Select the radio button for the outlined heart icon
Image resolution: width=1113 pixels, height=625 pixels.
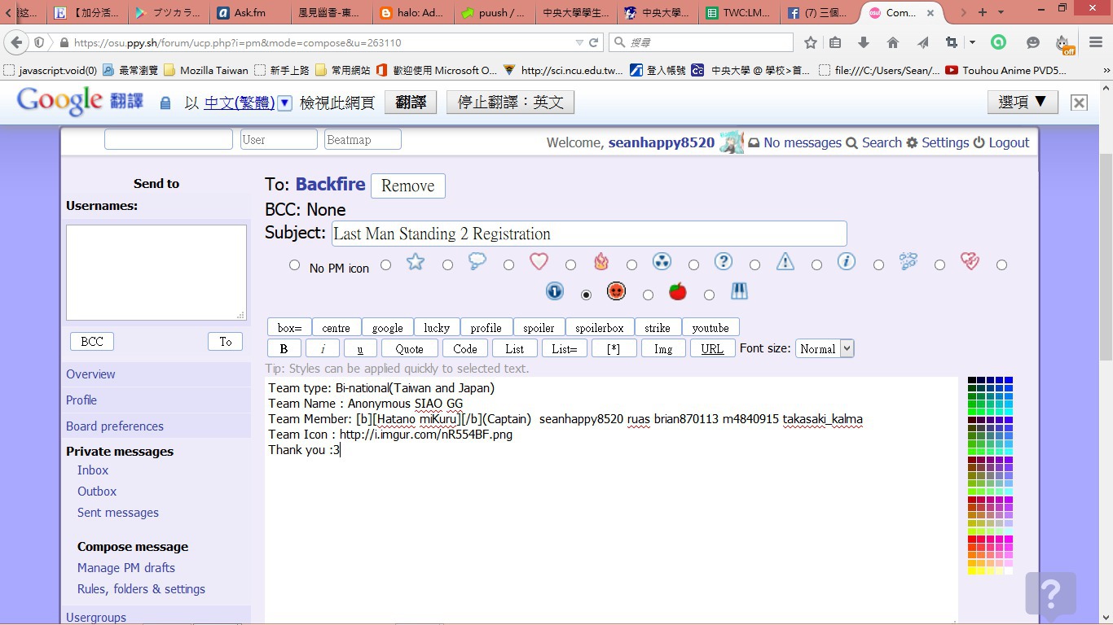pos(508,264)
